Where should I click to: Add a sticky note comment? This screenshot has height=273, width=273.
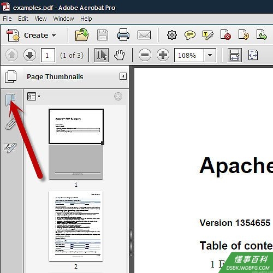tap(190, 35)
